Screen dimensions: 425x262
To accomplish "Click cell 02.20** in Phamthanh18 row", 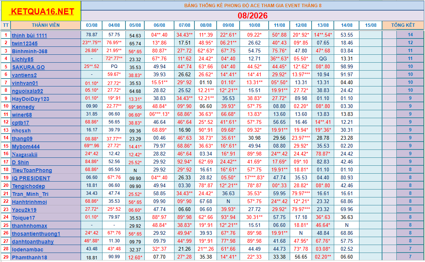I will pyautogui.click(x=323, y=257).
